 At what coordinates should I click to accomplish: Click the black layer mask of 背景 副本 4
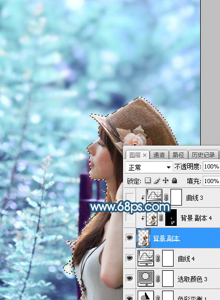(171, 218)
